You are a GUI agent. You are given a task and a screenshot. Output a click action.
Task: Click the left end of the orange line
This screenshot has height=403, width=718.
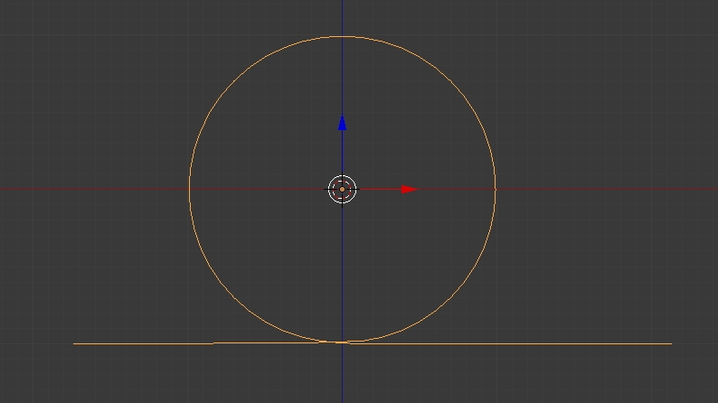pyautogui.click(x=75, y=343)
